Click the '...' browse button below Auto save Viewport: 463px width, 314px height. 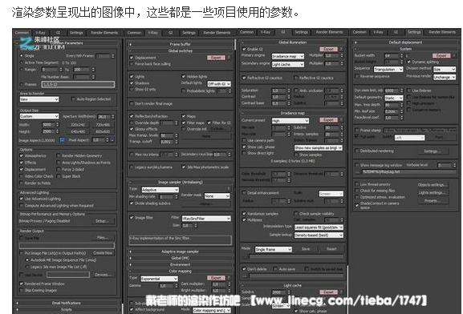(245, 276)
